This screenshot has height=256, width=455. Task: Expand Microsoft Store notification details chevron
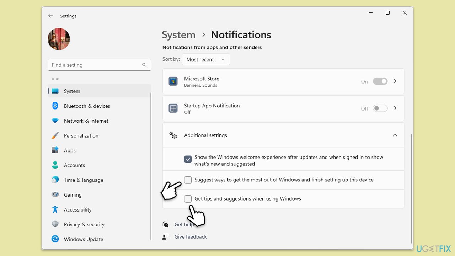395,81
